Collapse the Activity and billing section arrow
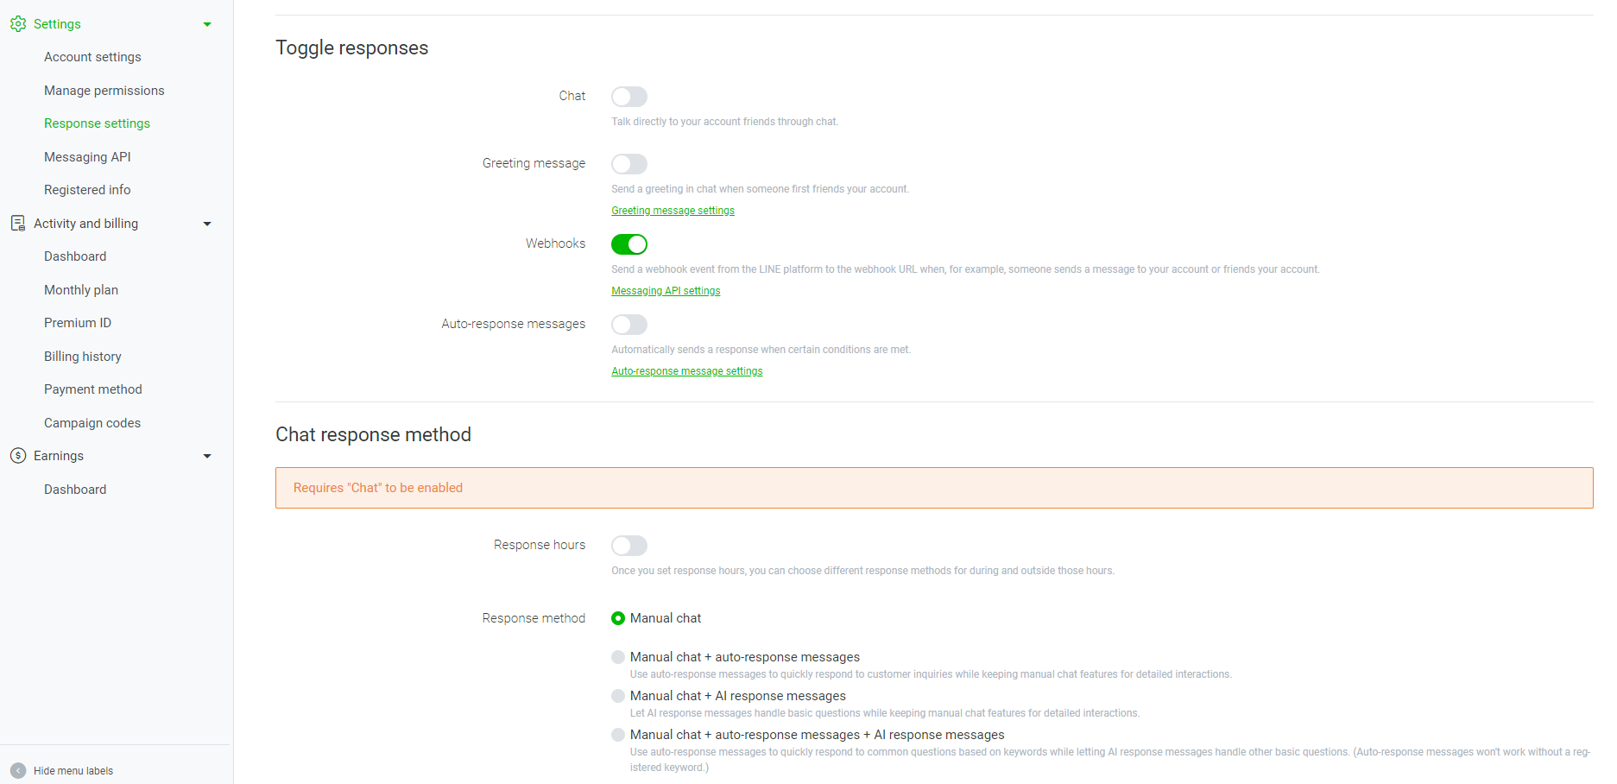This screenshot has width=1617, height=784. point(207,224)
